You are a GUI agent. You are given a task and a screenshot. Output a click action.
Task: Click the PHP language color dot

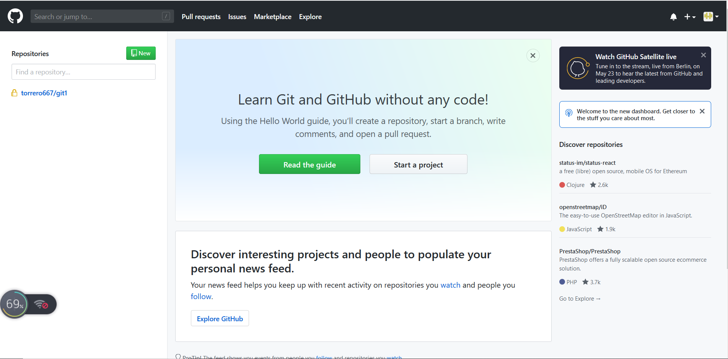coord(562,282)
